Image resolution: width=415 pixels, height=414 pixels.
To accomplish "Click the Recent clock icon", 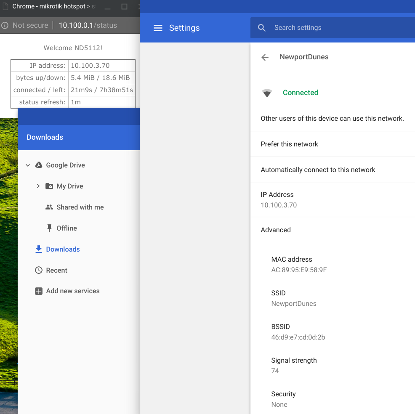I will (39, 270).
